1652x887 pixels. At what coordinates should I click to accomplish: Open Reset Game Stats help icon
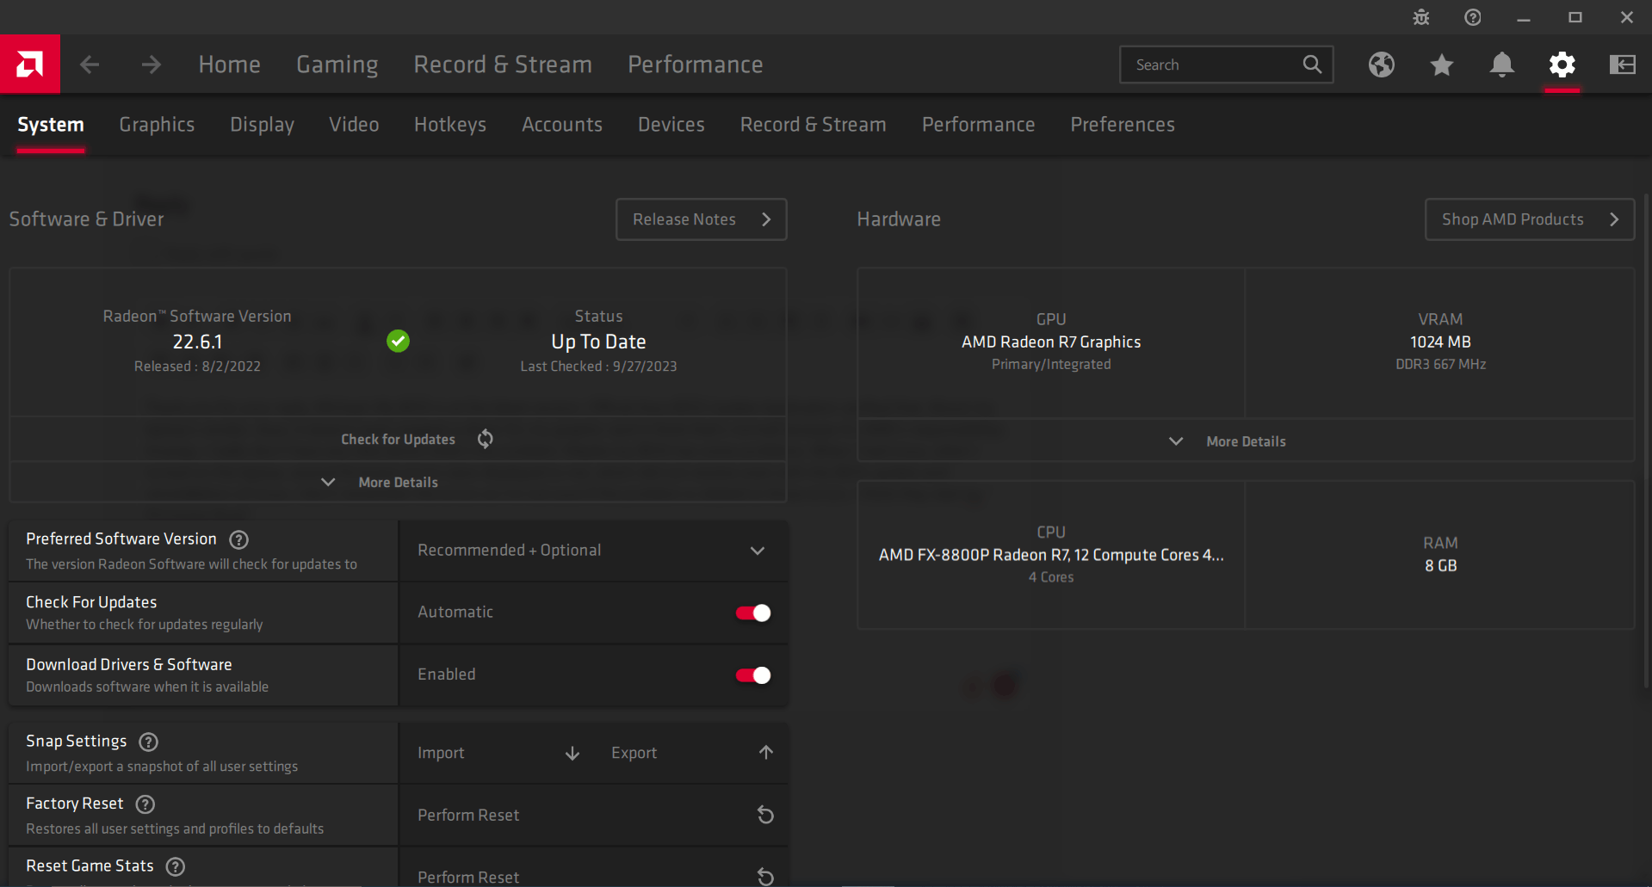point(176,866)
